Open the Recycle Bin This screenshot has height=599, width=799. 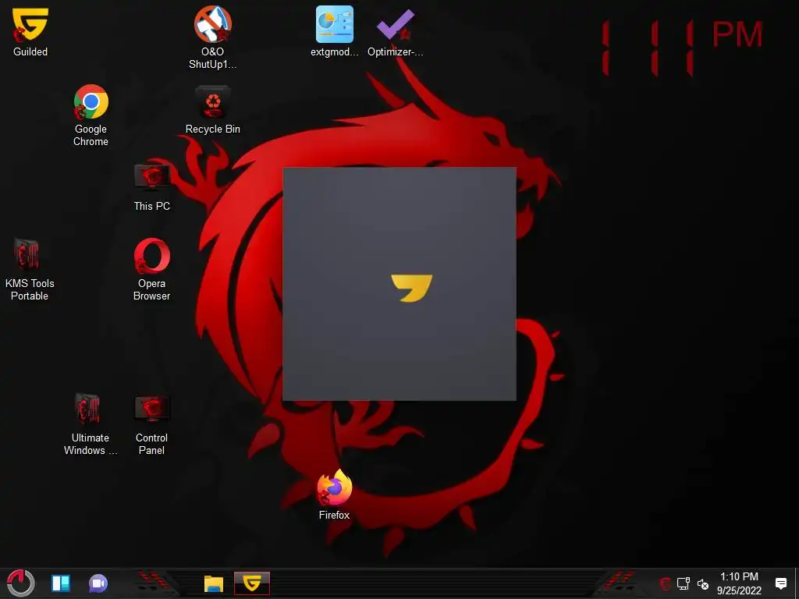pos(212,109)
